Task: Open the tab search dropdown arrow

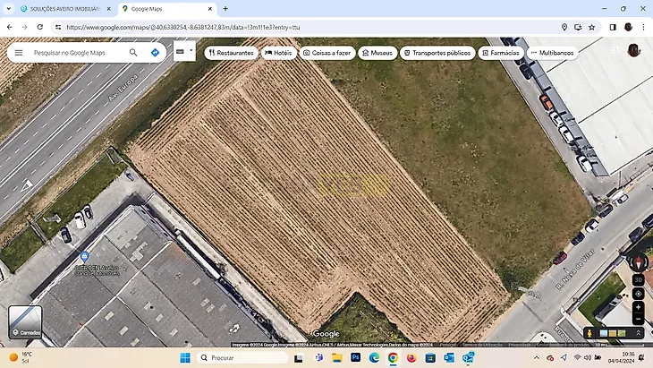Action: 8,9
